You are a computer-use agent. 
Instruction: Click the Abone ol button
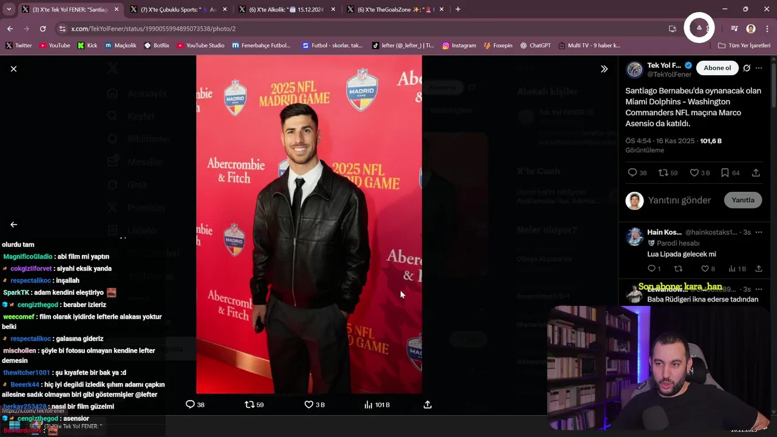pyautogui.click(x=717, y=68)
